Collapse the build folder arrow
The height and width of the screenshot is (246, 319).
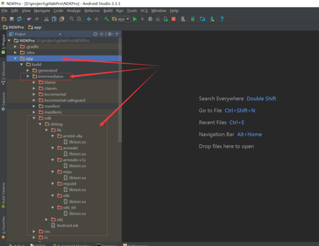click(22, 64)
